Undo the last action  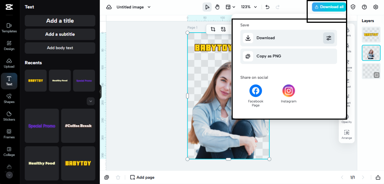point(268,7)
